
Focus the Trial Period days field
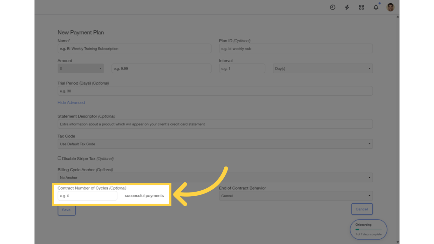215,91
